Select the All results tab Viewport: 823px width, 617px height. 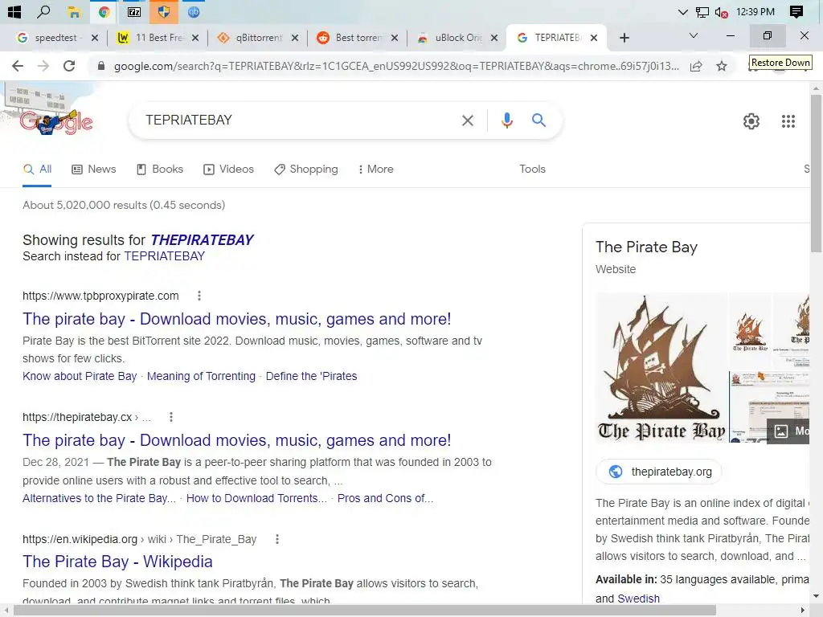pyautogui.click(x=37, y=169)
